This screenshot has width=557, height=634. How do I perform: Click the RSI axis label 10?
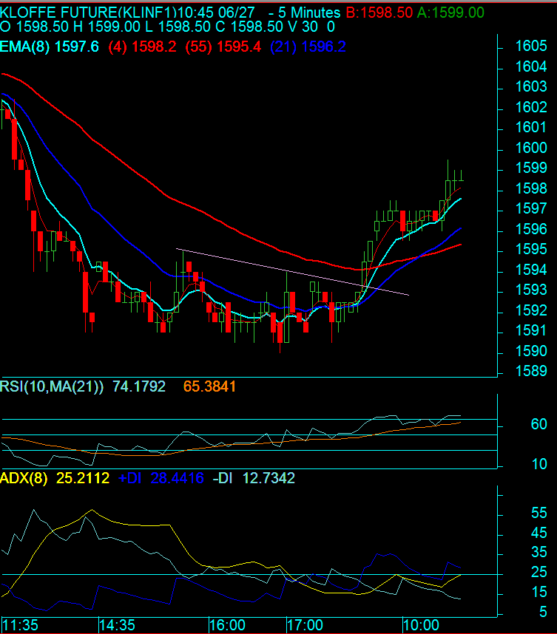tap(539, 464)
